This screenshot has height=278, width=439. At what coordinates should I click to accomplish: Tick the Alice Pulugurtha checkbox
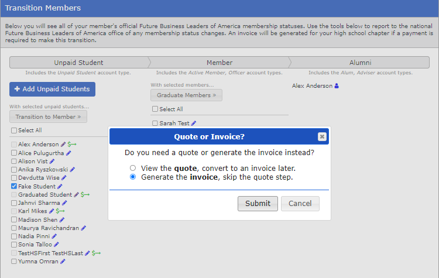pyautogui.click(x=14, y=153)
